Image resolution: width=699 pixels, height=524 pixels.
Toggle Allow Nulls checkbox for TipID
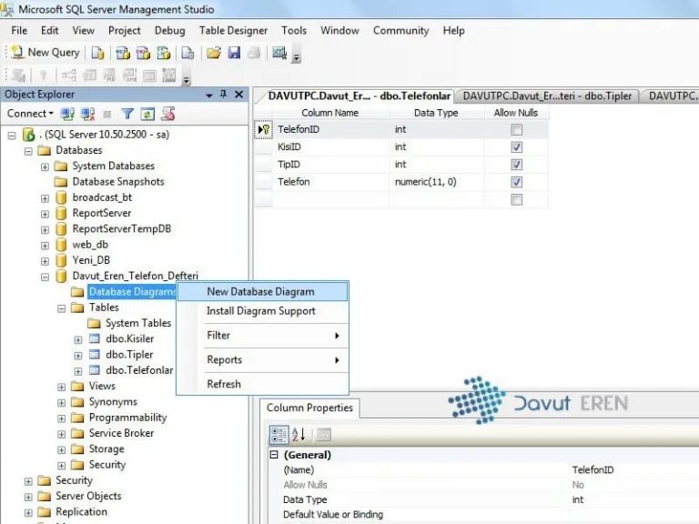click(516, 165)
